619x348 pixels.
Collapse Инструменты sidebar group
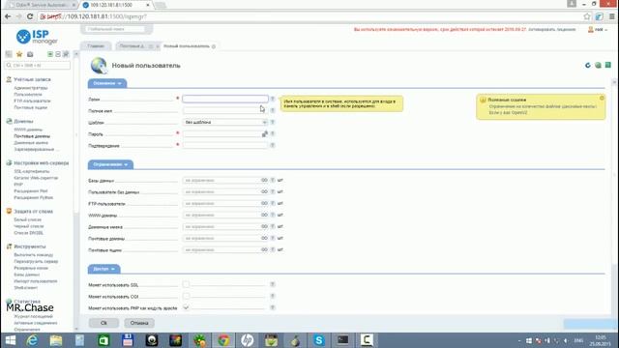coord(30,246)
